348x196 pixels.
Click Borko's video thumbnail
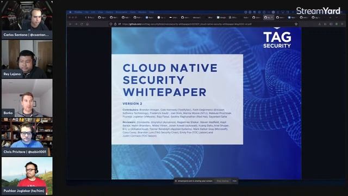(27, 98)
